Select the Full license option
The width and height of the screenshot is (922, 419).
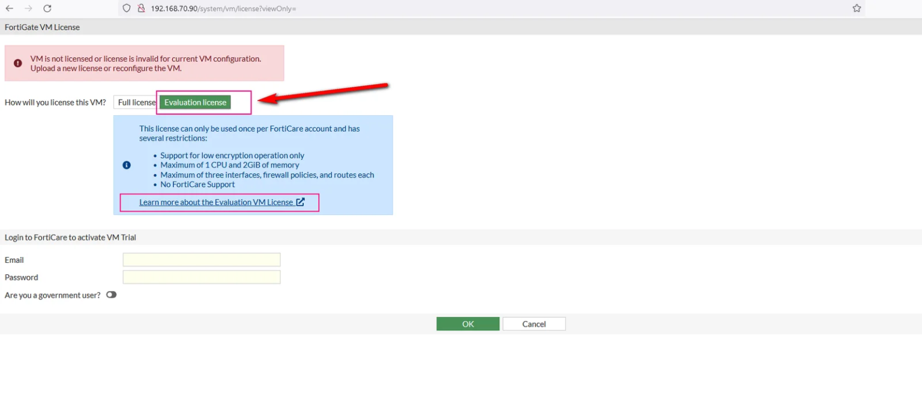136,102
